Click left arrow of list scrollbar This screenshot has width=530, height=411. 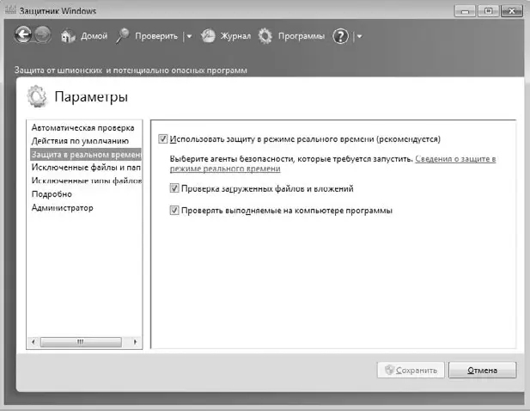tap(34, 341)
